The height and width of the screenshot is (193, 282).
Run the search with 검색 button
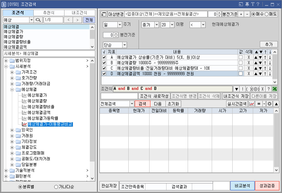pos(142,104)
